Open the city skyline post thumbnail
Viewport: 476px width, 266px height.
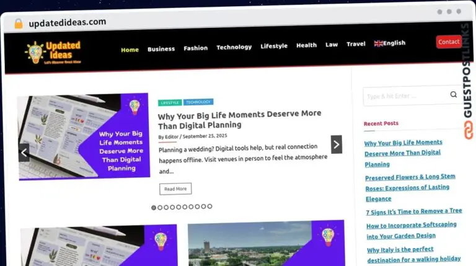click(x=267, y=243)
